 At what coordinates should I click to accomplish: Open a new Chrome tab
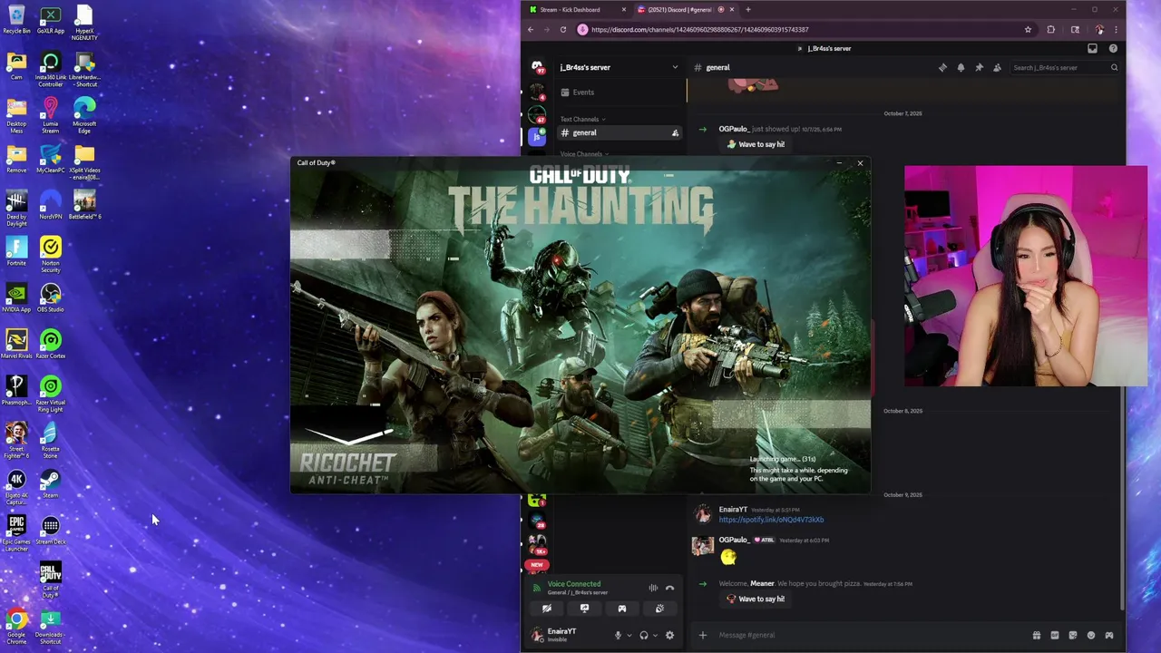(747, 9)
